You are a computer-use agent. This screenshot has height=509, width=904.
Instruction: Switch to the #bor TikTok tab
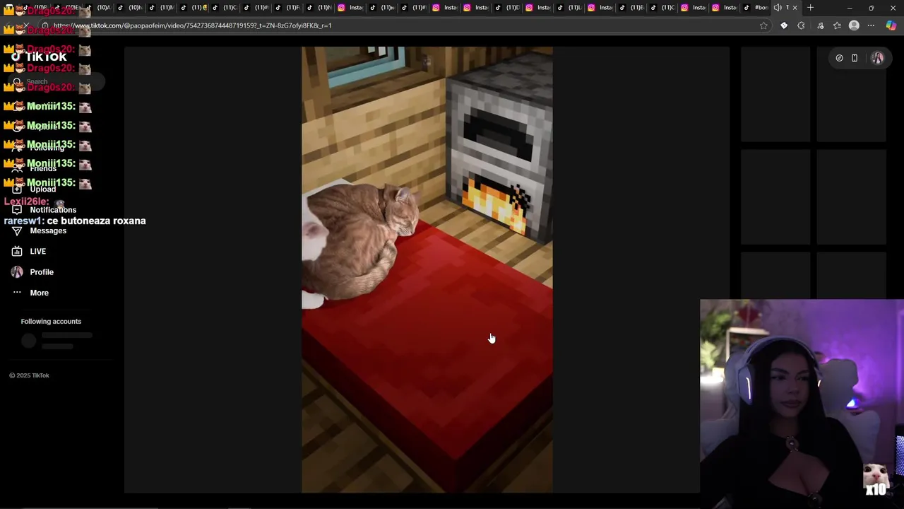click(755, 8)
